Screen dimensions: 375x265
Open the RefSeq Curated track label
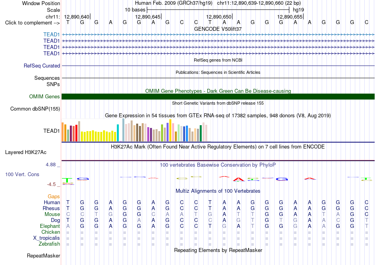click(x=42, y=66)
